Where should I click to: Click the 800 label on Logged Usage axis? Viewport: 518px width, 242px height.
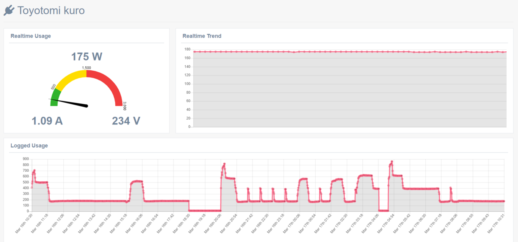26,165
